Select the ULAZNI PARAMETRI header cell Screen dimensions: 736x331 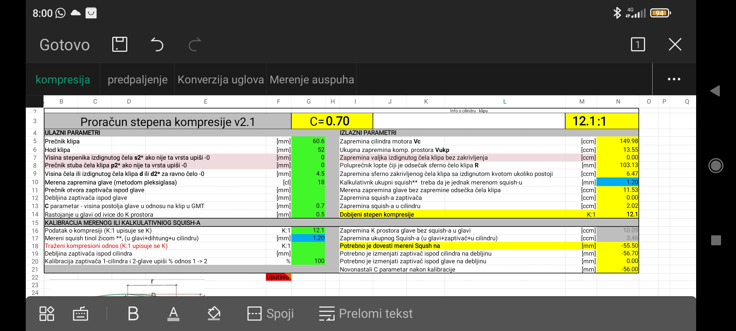click(72, 133)
